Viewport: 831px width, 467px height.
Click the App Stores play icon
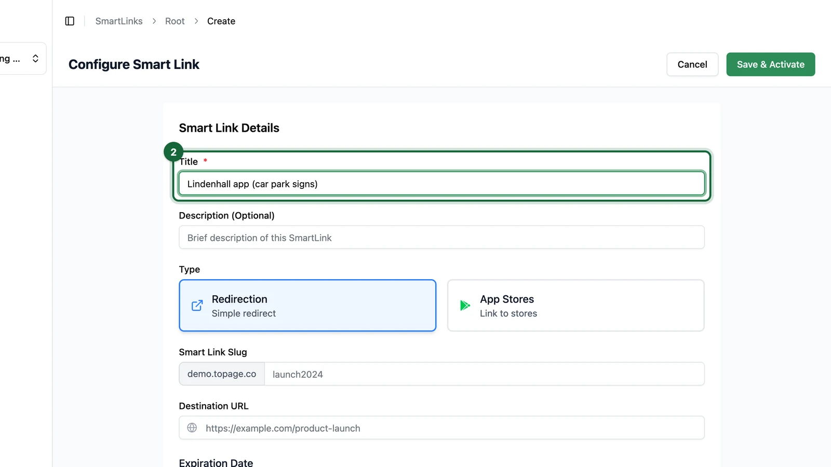[465, 306]
